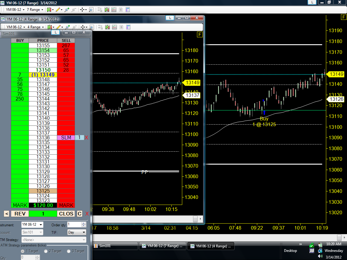Click BUY column cell at price 13144
The height and width of the screenshot is (260, 347).
click(x=20, y=99)
